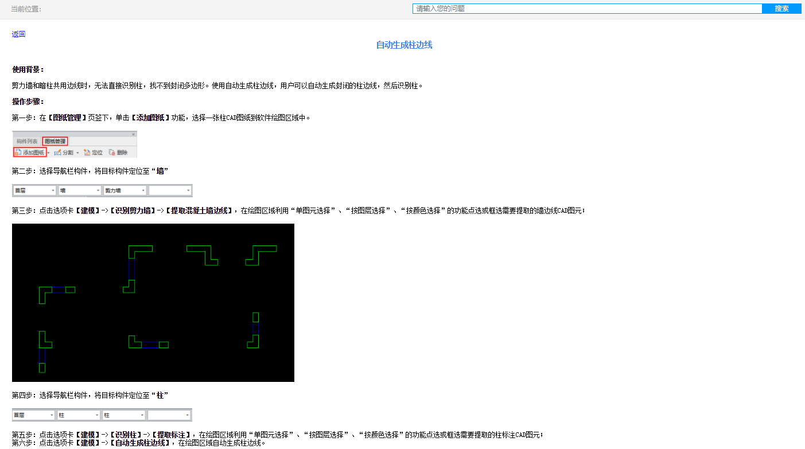The height and width of the screenshot is (449, 805).
Task: Open the dropdown arrow beside 分割
Action: (x=77, y=153)
